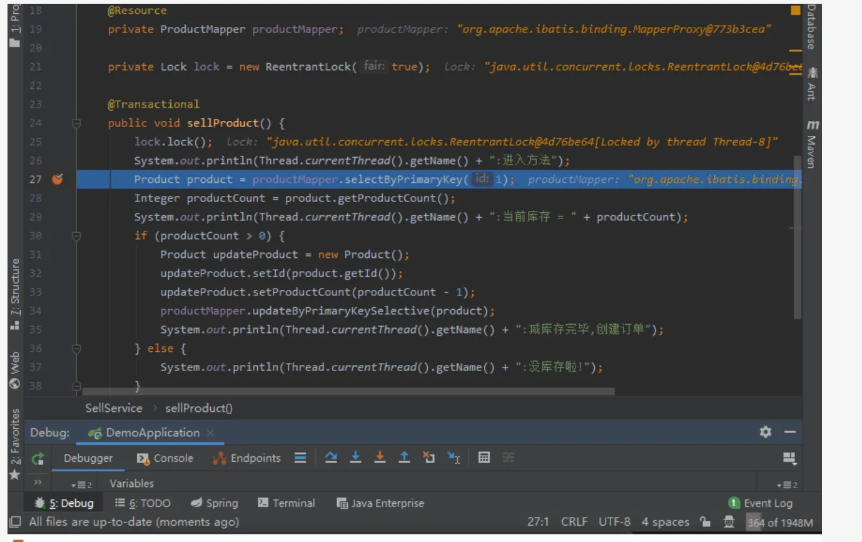Open the Frames layout dropdown next to Variables
862x542 pixels.
(x=82, y=485)
